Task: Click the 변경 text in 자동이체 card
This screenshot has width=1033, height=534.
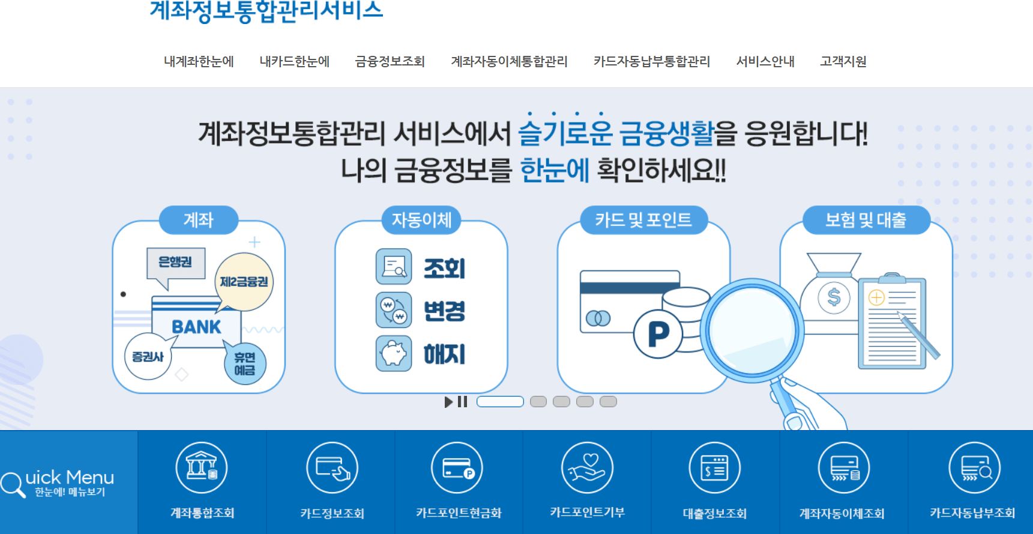Action: click(445, 311)
